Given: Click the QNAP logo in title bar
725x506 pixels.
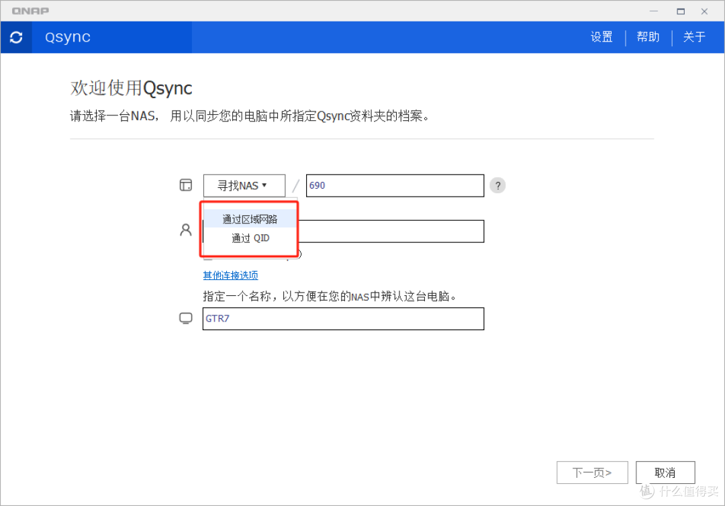Looking at the screenshot, I should tap(30, 11).
